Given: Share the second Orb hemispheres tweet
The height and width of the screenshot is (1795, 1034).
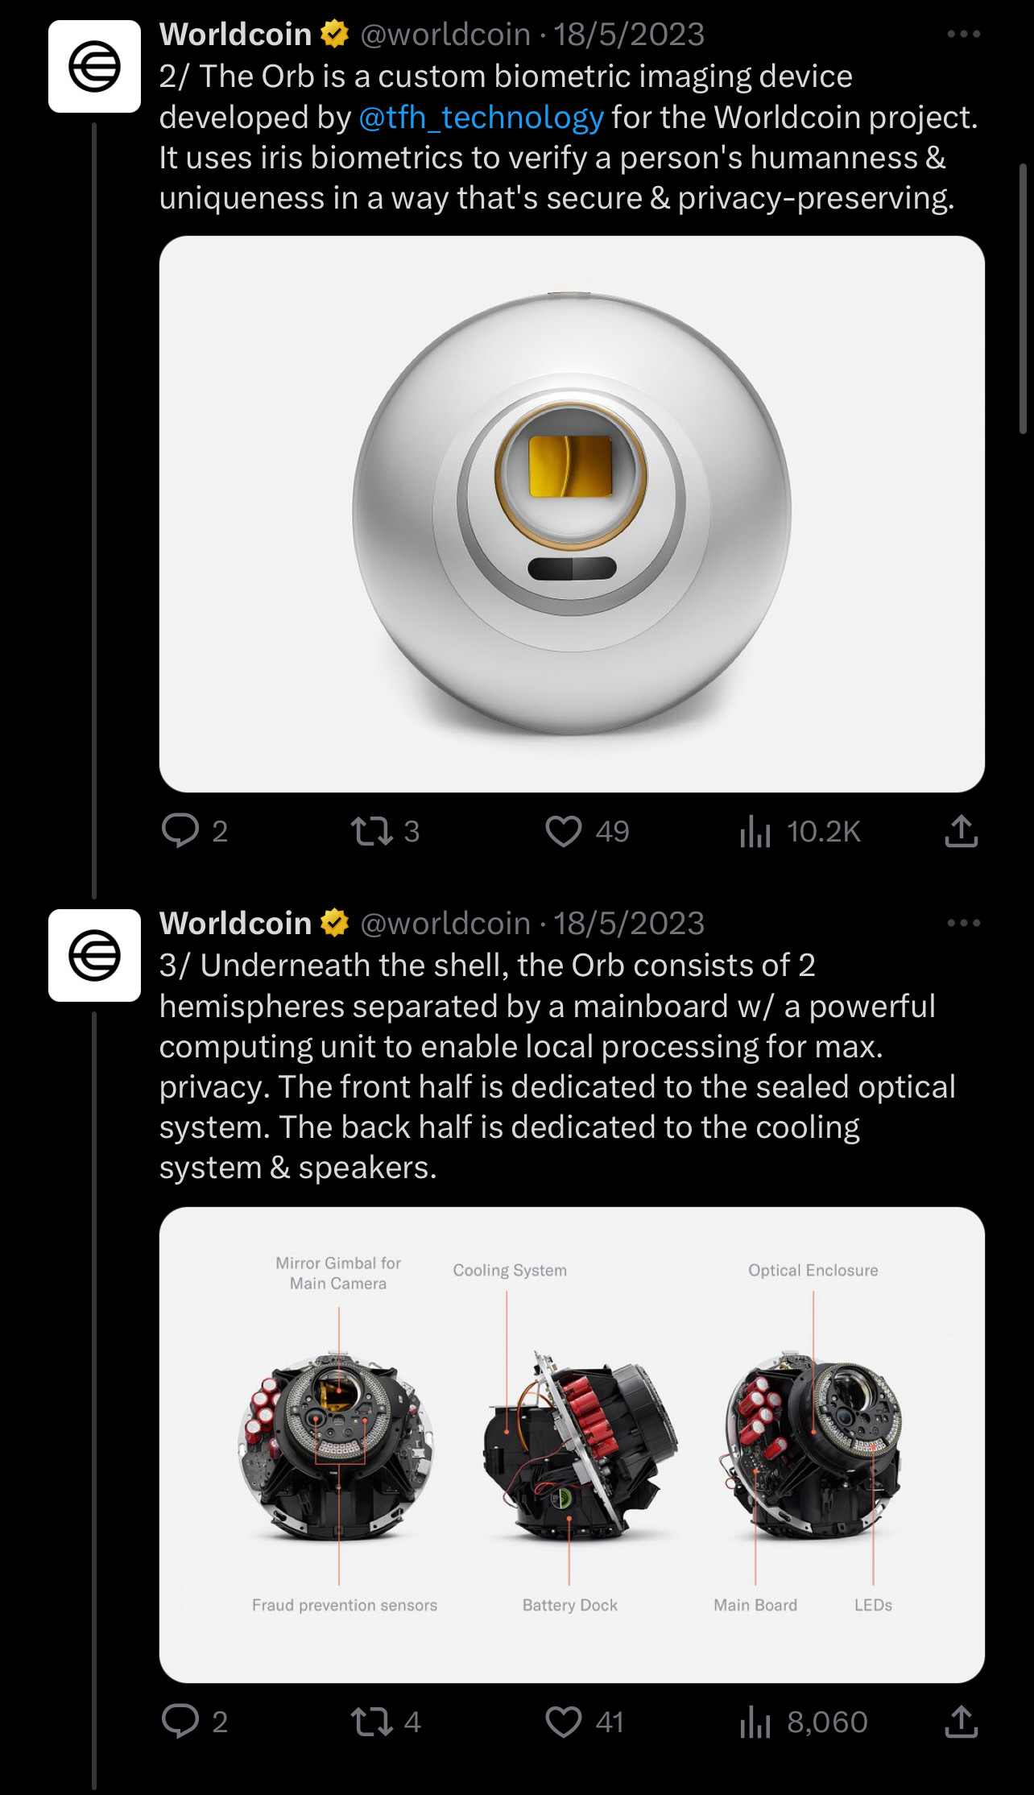Looking at the screenshot, I should point(961,1721).
